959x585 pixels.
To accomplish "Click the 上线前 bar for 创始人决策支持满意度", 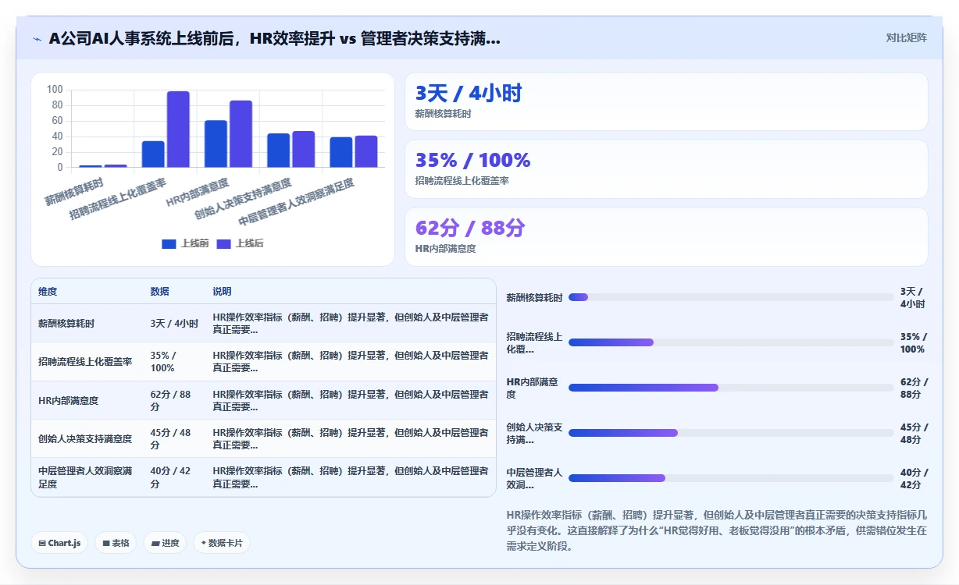I will (278, 151).
